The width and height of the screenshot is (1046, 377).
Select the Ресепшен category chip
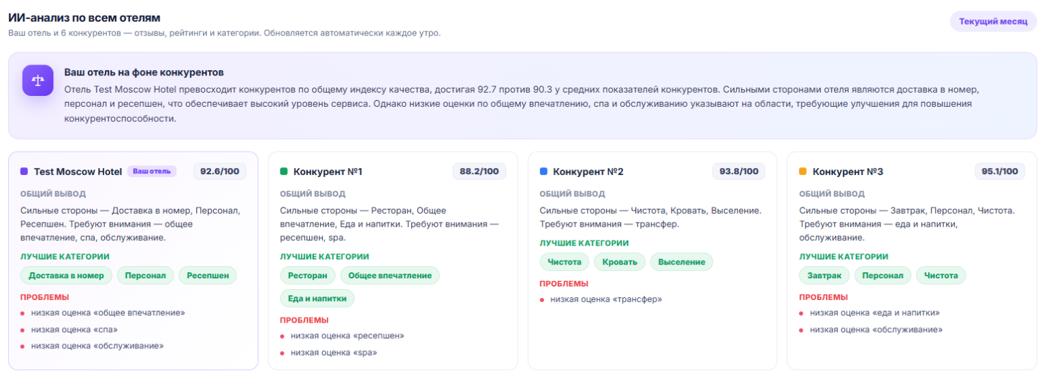pyautogui.click(x=208, y=276)
